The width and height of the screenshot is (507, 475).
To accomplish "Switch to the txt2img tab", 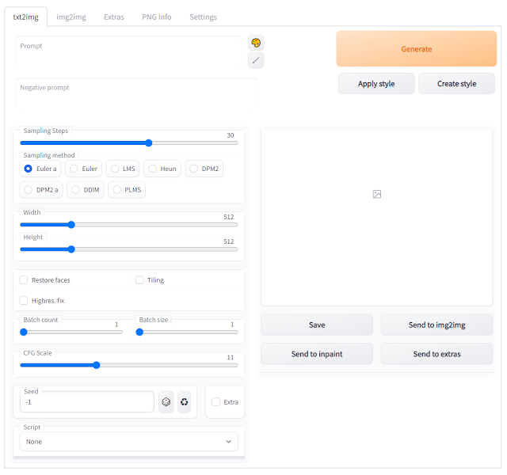I will [26, 17].
